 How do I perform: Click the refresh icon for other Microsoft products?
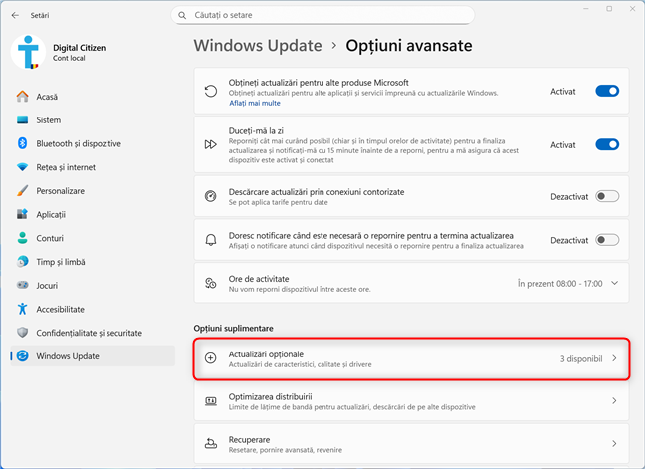coord(211,91)
